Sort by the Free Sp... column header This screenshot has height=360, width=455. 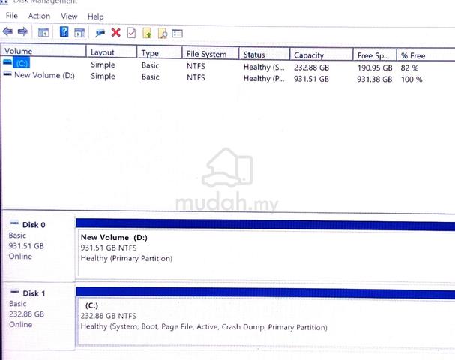[375, 55]
